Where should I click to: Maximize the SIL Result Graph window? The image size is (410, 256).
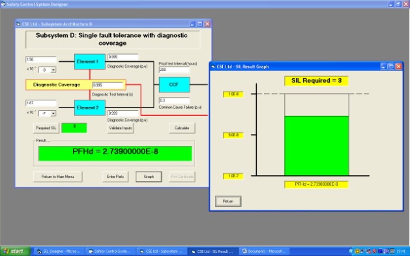click(391, 66)
